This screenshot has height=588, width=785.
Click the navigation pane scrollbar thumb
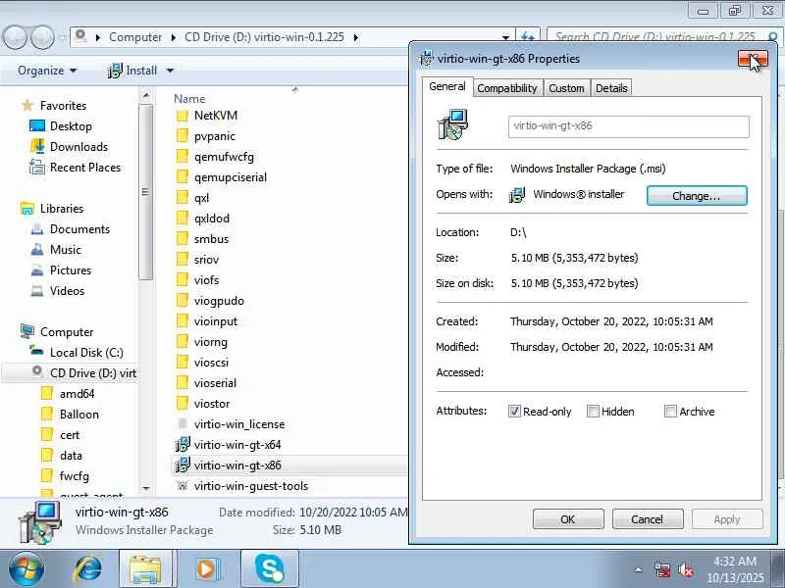coord(145,192)
